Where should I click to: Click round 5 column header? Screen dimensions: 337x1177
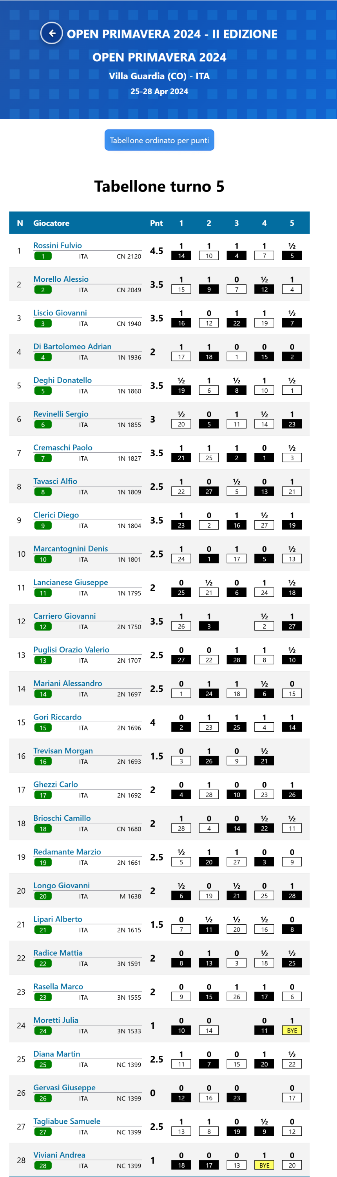point(292,223)
